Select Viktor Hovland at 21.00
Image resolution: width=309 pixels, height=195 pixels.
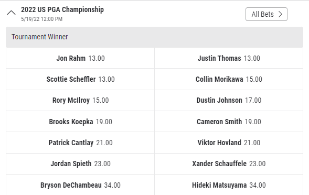[229, 143]
